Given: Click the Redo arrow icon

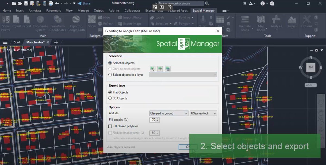Looking at the screenshot, I should (x=66, y=4).
